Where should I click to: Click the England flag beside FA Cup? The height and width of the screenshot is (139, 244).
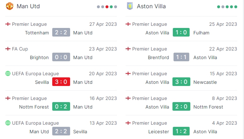pos(8,49)
